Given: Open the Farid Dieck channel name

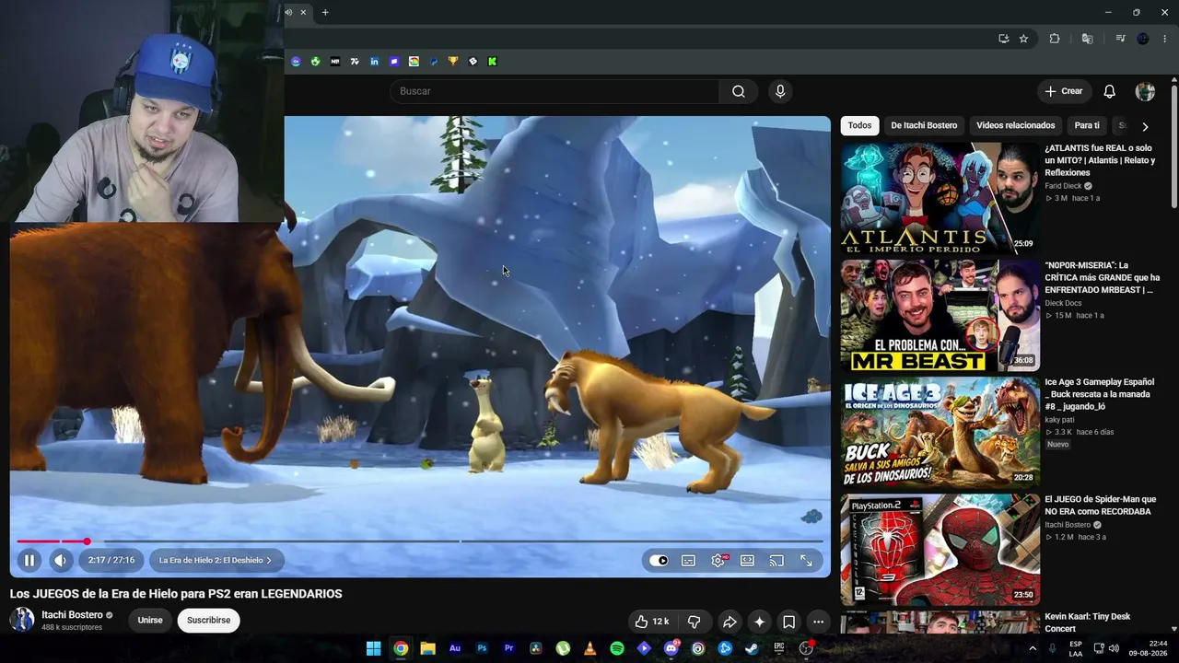Looking at the screenshot, I should 1063,186.
